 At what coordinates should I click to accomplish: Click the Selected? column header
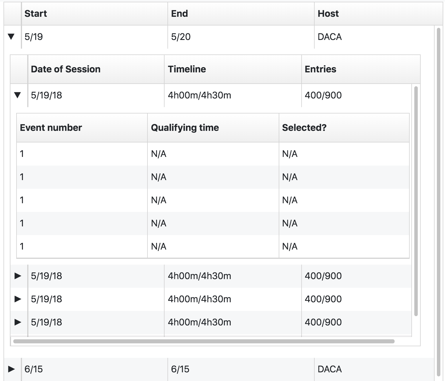(x=304, y=128)
